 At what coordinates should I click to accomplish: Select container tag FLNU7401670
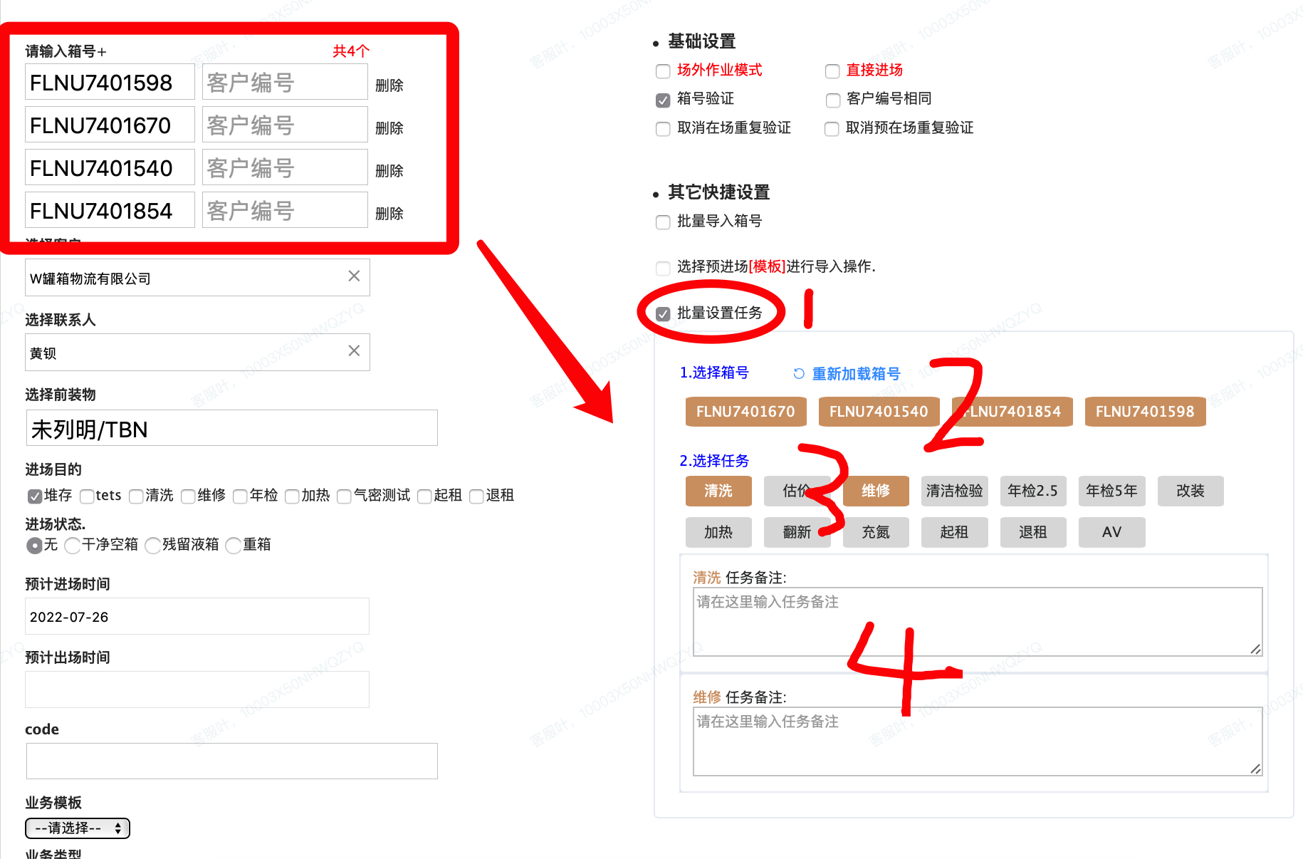pos(745,412)
